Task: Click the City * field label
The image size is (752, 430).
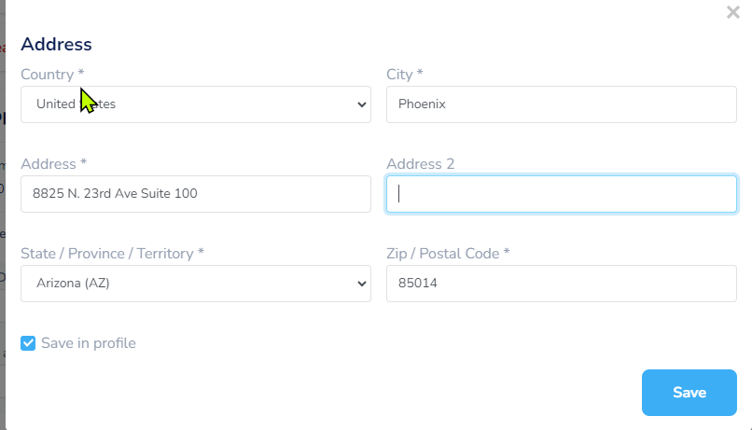Action: [x=404, y=74]
